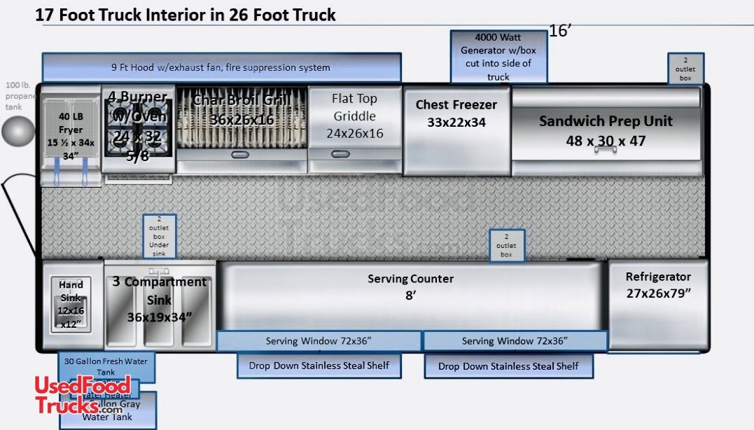The image size is (754, 430).
Task: Click the right Drop Down Stainless Steal Shelf
Action: tap(508, 366)
